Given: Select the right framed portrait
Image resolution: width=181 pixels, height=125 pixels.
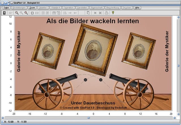Looking at the screenshot, I should [139, 51].
